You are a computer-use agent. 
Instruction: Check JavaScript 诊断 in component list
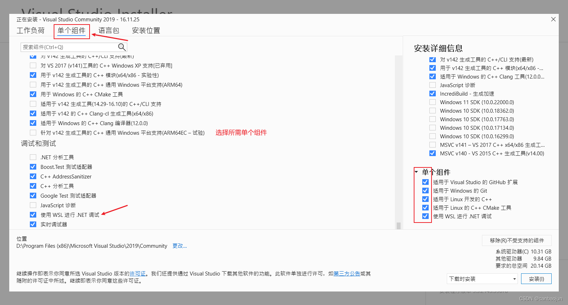[33, 205]
